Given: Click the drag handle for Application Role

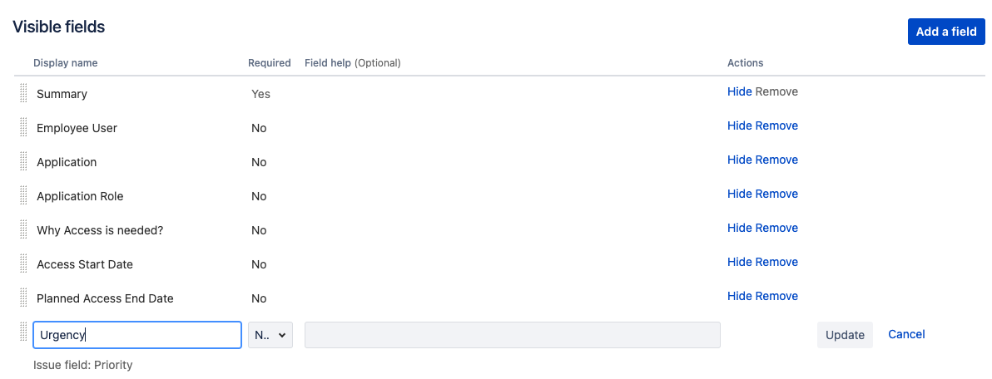Looking at the screenshot, I should click(x=23, y=196).
